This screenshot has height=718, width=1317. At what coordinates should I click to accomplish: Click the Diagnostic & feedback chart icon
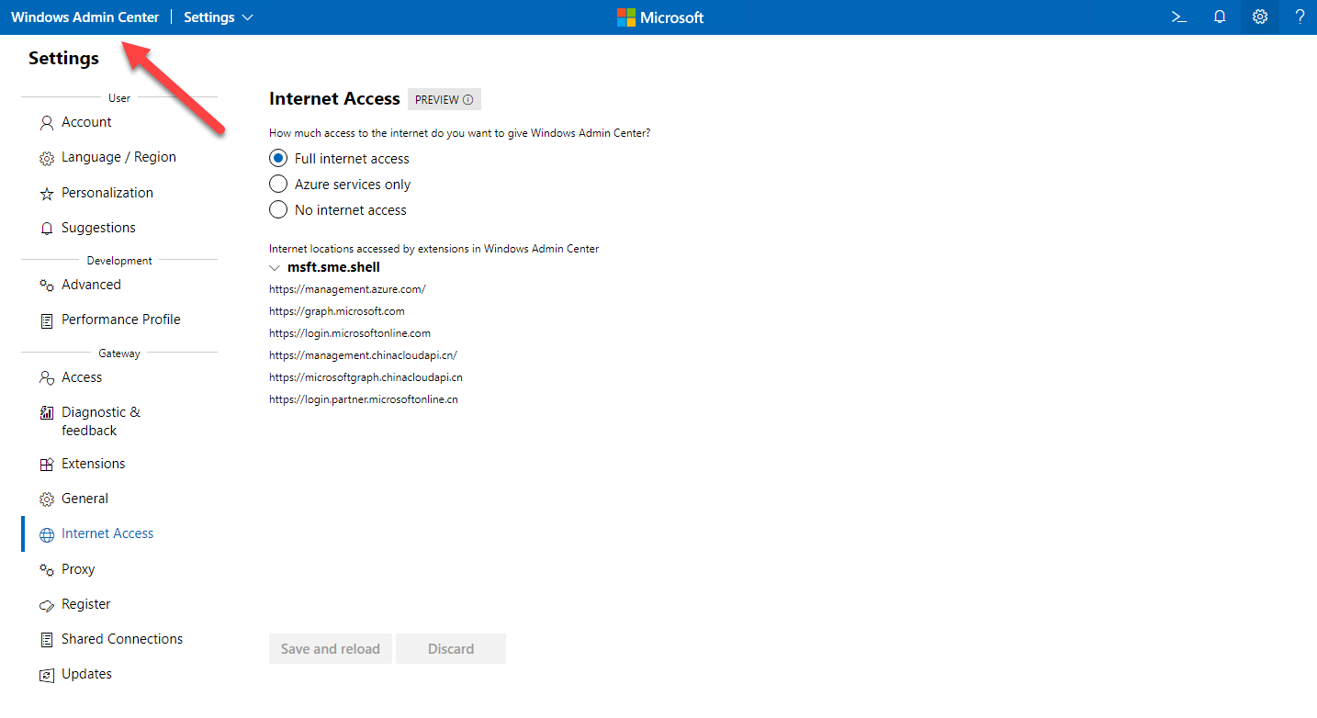coord(47,413)
